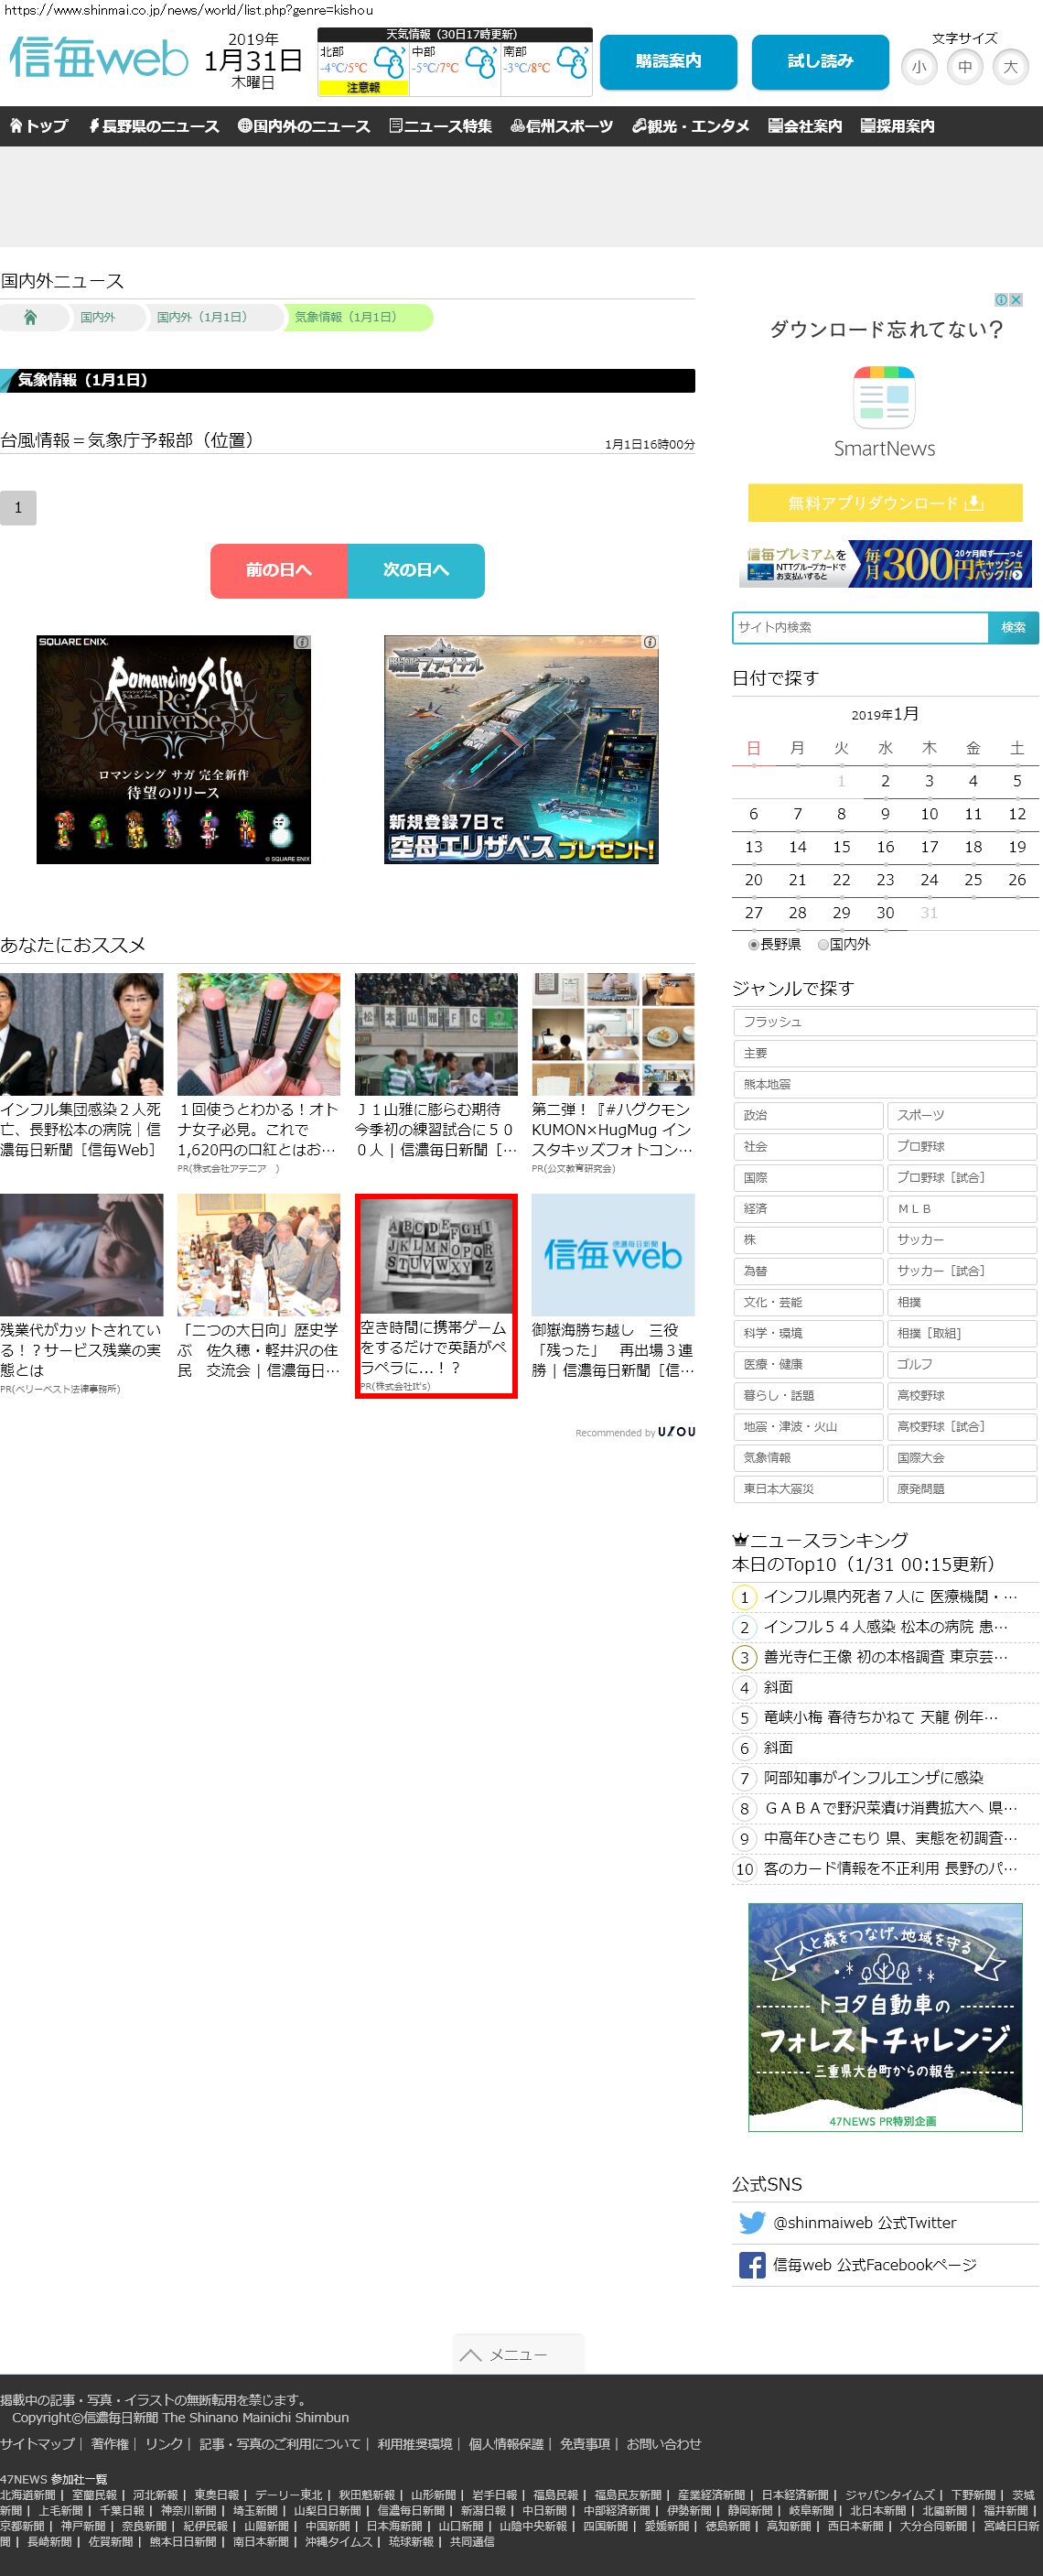Click 南部 weather icon
The height and width of the screenshot is (2576, 1043).
573,64
